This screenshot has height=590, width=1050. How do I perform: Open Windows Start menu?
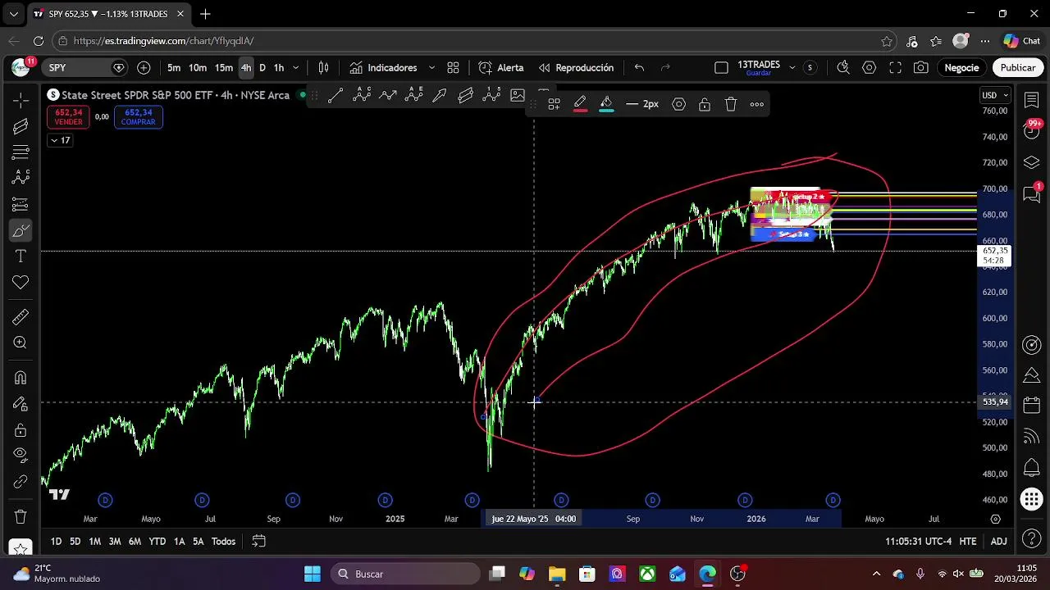point(313,574)
